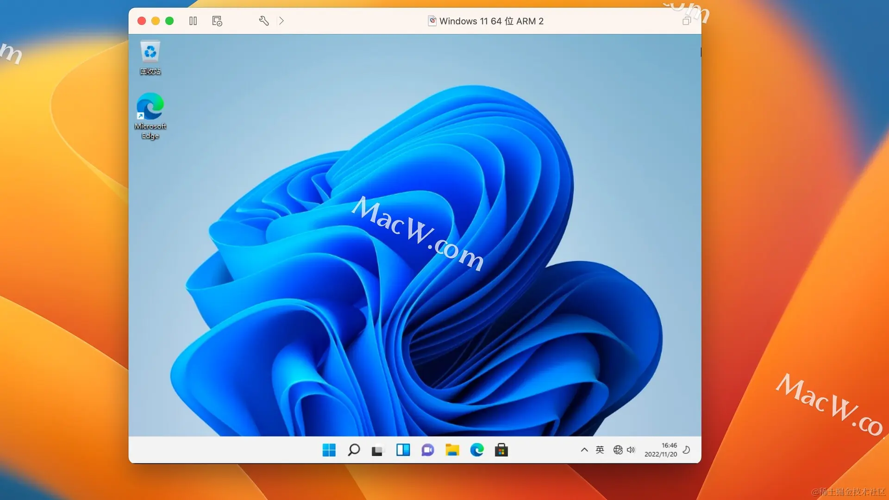Launch Teams Chat from the taskbar
The height and width of the screenshot is (500, 889).
[x=427, y=450]
